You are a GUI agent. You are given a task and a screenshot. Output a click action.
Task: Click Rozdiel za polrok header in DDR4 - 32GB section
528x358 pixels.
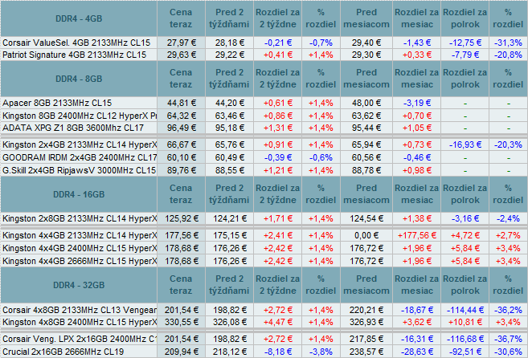point(465,285)
